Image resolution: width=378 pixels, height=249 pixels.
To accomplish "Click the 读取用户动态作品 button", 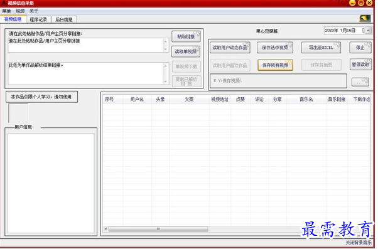I will pyautogui.click(x=230, y=48).
